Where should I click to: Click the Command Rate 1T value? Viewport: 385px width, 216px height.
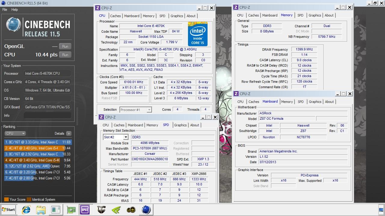pyautogui.click(x=304, y=87)
